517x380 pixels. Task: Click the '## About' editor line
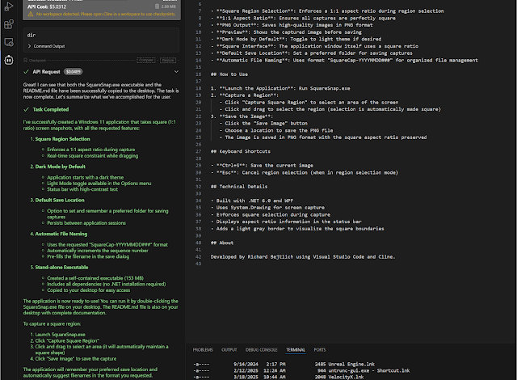click(x=222, y=243)
